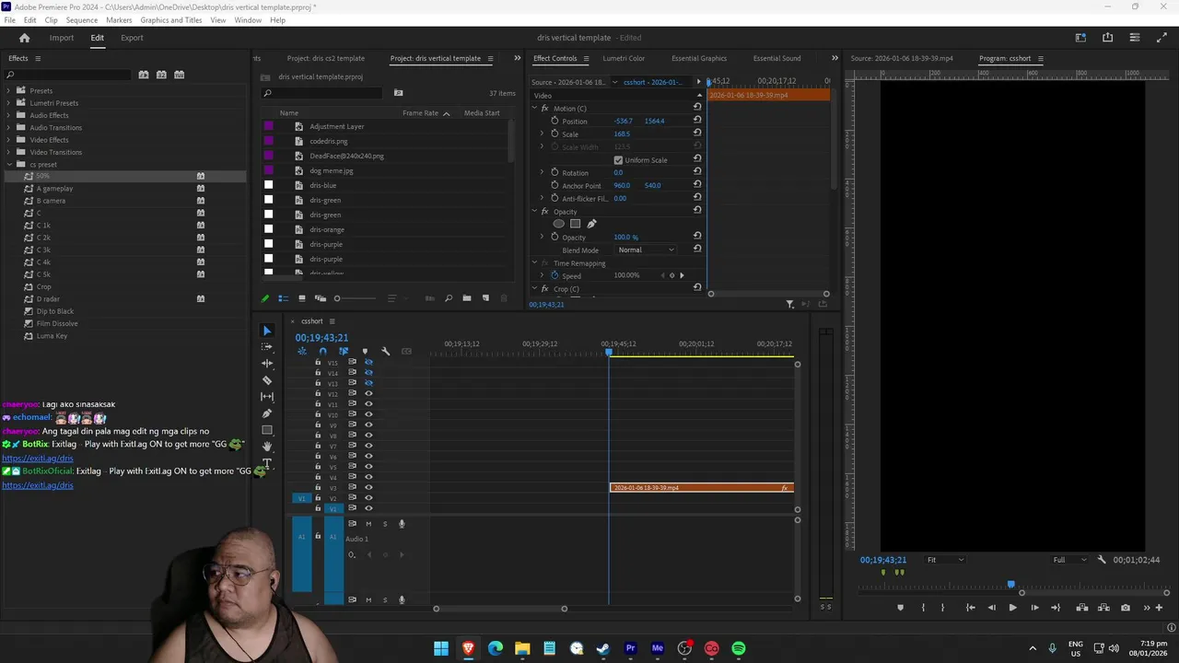Switch Project panel to icon view
Image resolution: width=1179 pixels, height=663 pixels.
click(x=302, y=298)
